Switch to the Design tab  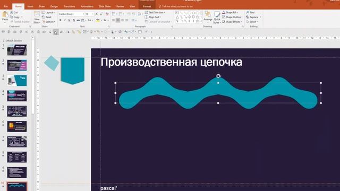click(54, 6)
